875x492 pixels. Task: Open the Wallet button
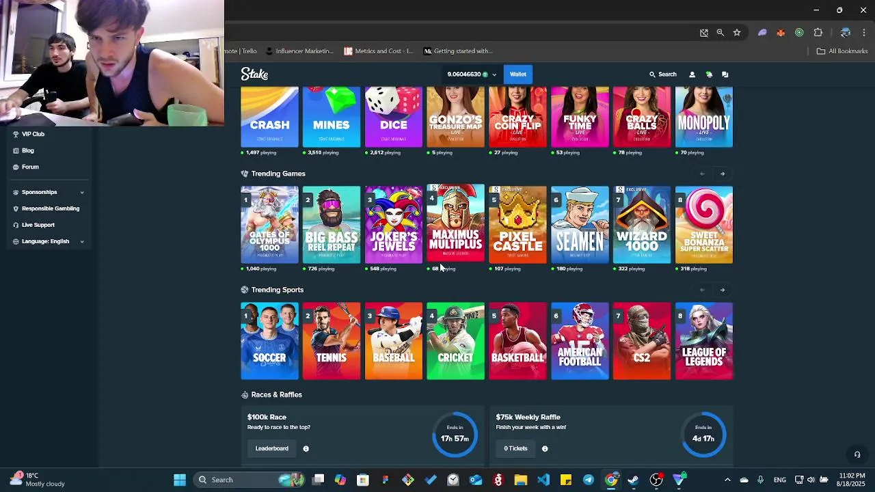518,74
